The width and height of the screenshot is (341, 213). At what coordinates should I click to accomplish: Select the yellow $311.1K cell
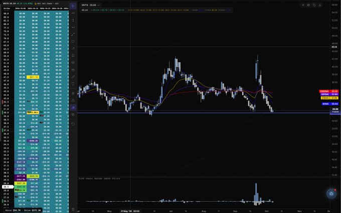pos(33,77)
